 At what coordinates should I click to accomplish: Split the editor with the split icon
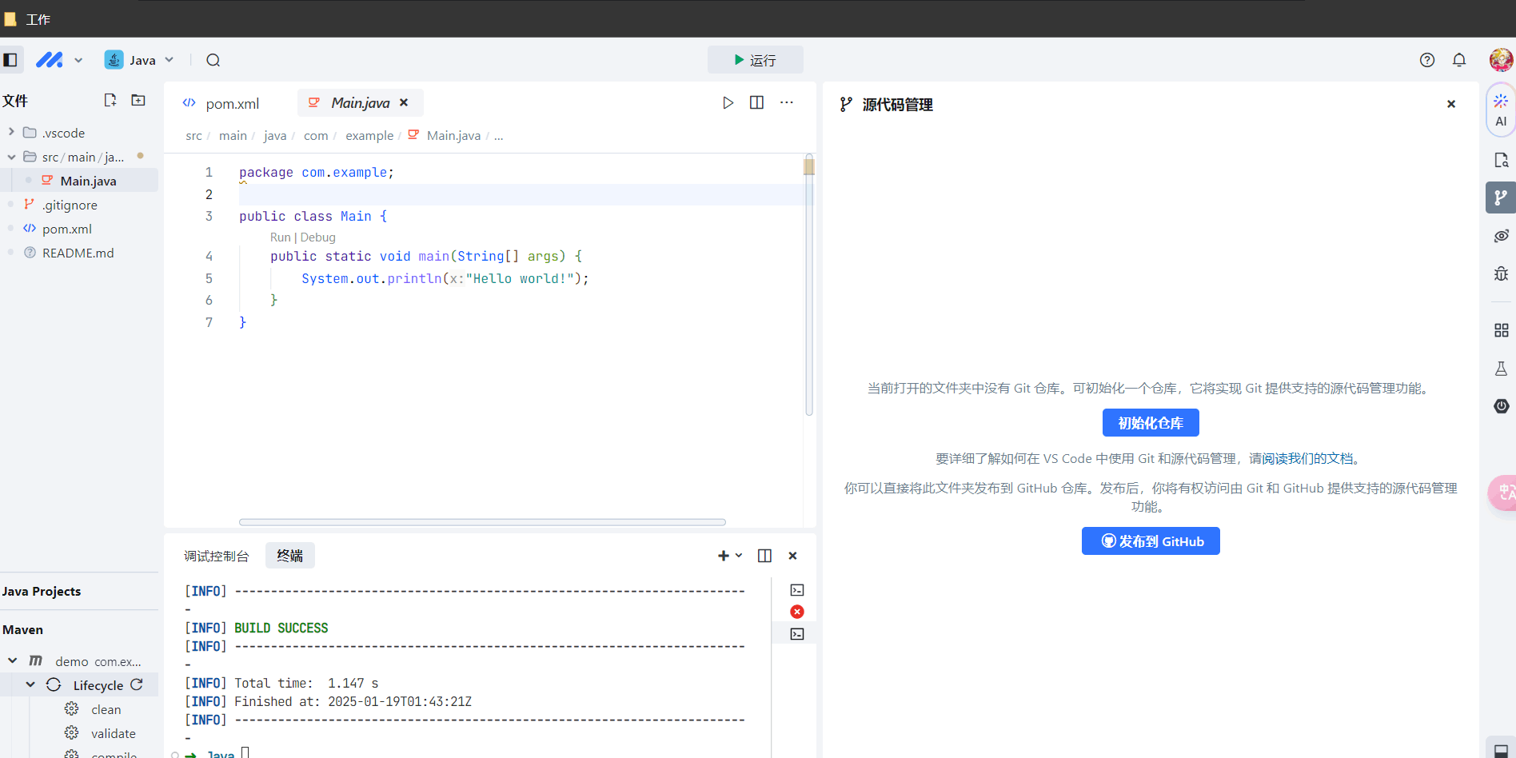(756, 102)
